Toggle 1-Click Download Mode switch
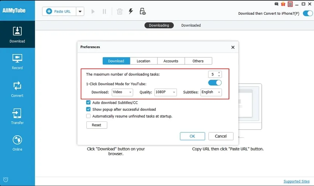The image size is (314, 186). 215,83
